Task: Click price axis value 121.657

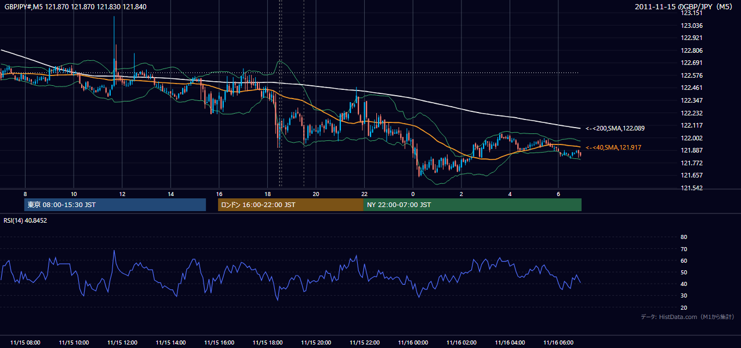Action: click(691, 175)
